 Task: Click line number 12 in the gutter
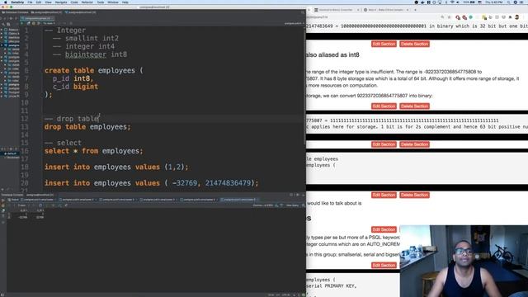click(25, 119)
